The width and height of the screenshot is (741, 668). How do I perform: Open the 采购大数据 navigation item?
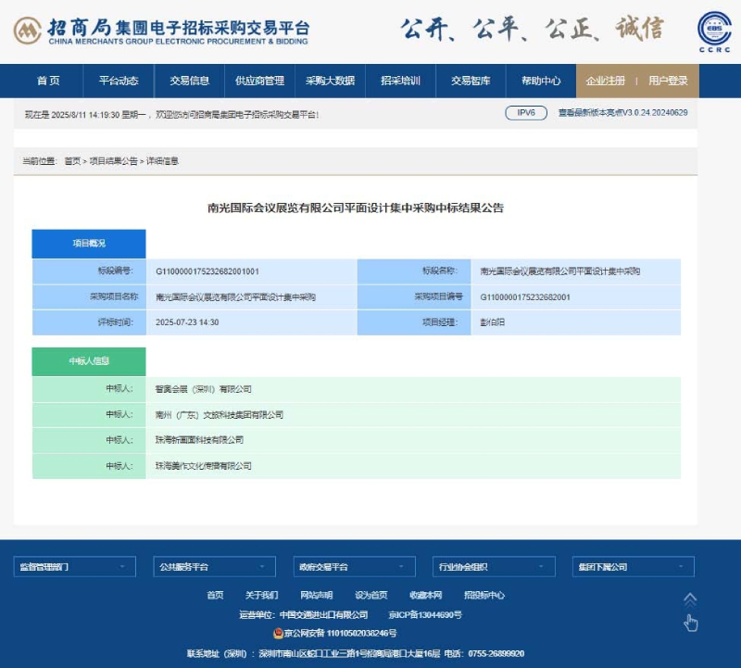pyautogui.click(x=330, y=81)
